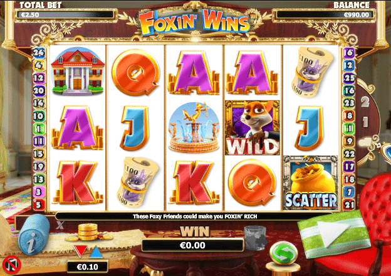Viewport: 391px width, 276px height.
Task: Spin reels with the green play cushion
Action: click(x=333, y=233)
